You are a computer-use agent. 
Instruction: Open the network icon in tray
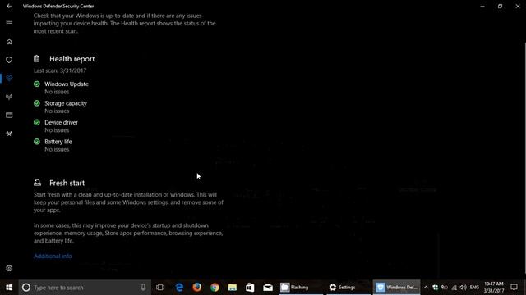454,288
